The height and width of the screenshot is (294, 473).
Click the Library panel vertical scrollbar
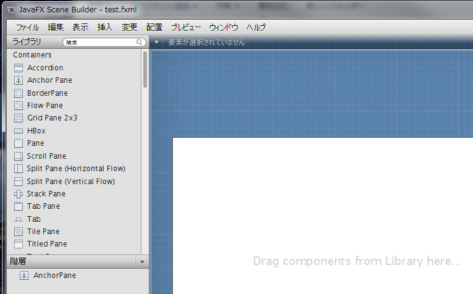(x=145, y=70)
